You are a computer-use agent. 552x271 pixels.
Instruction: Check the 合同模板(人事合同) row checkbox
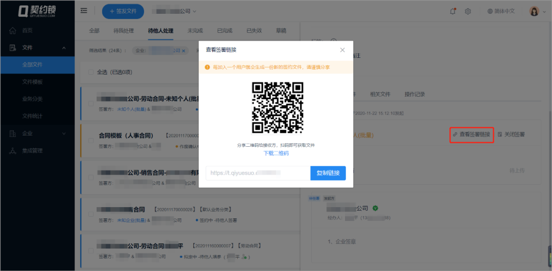[91, 140]
